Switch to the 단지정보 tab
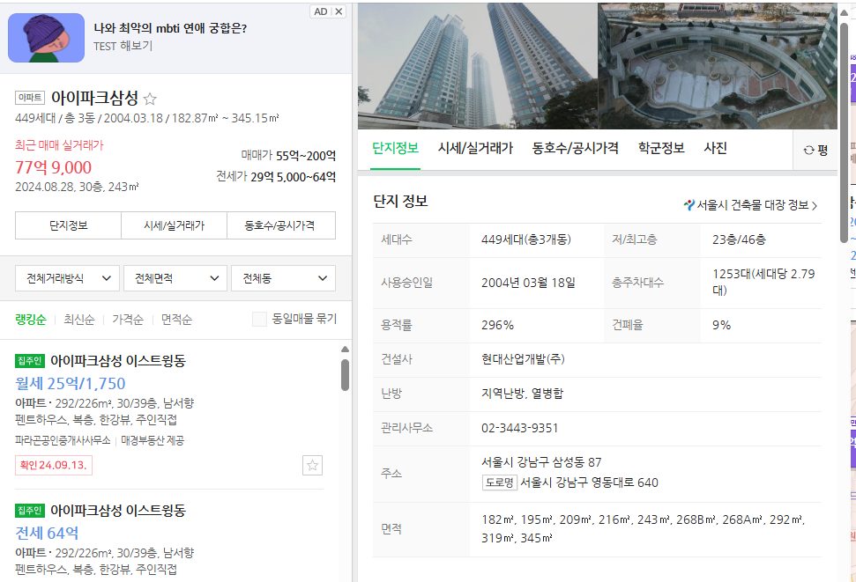Viewport: 856px width, 582px height. pos(395,149)
